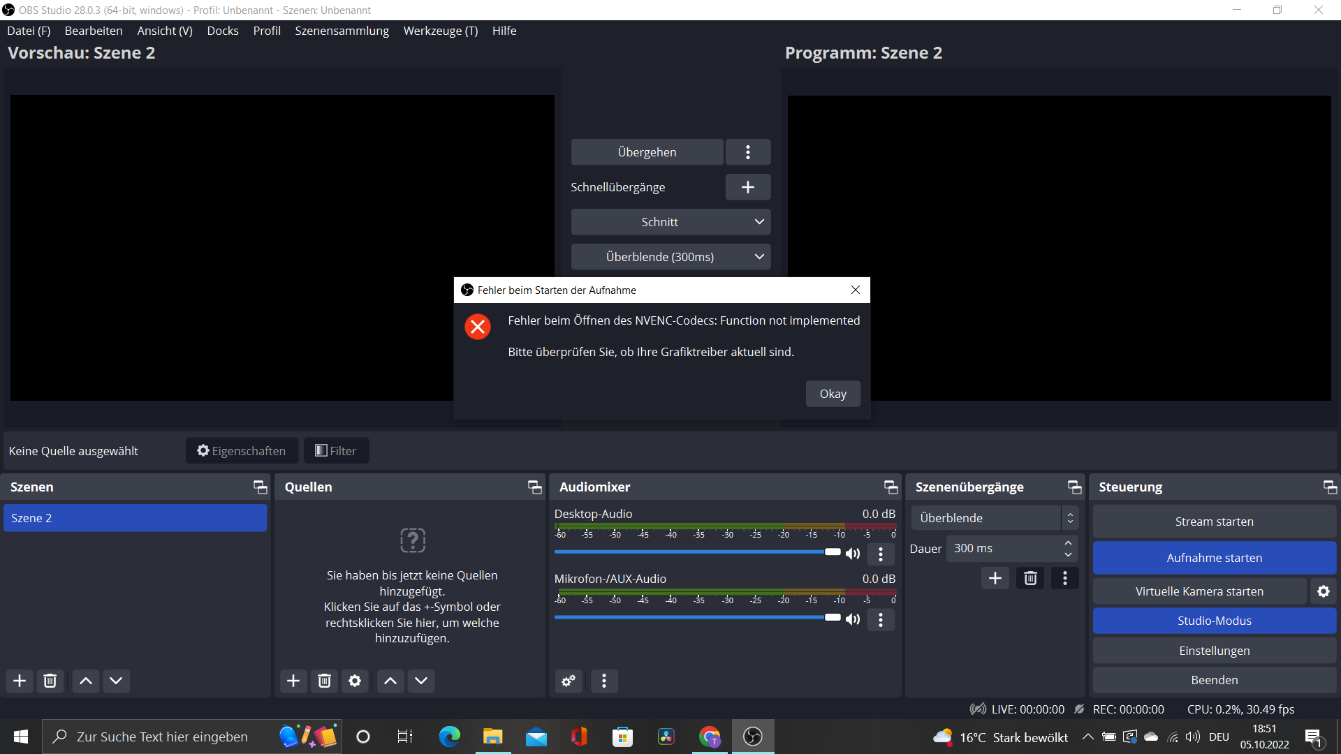This screenshot has width=1341, height=754.
Task: Decrease Dauer with down stepper
Action: click(x=1068, y=555)
